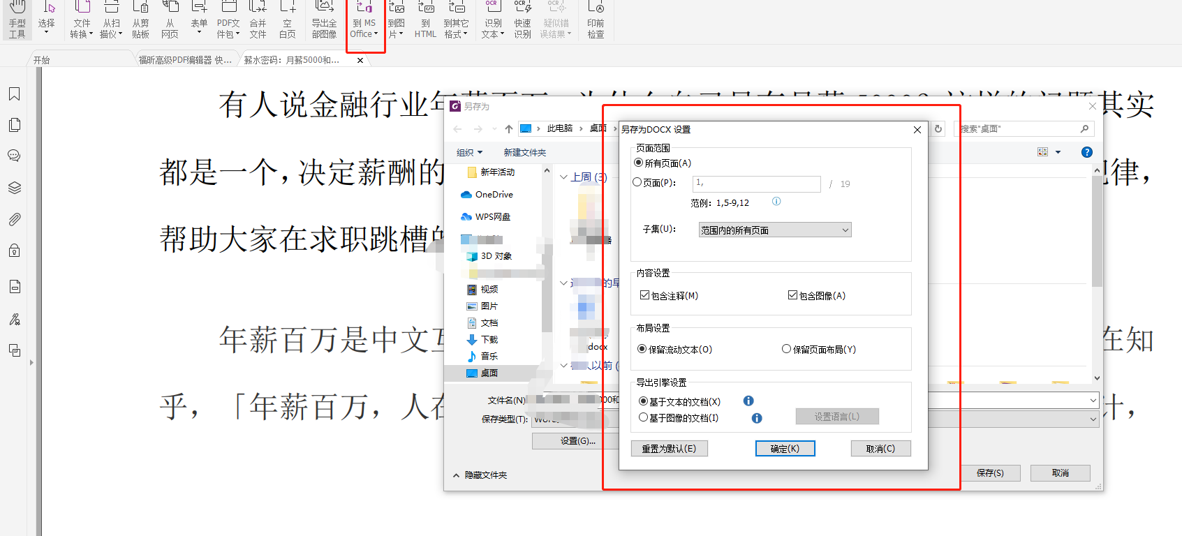The height and width of the screenshot is (536, 1182).
Task: Open the Bookmarks panel in left sidebar
Action: click(x=14, y=94)
